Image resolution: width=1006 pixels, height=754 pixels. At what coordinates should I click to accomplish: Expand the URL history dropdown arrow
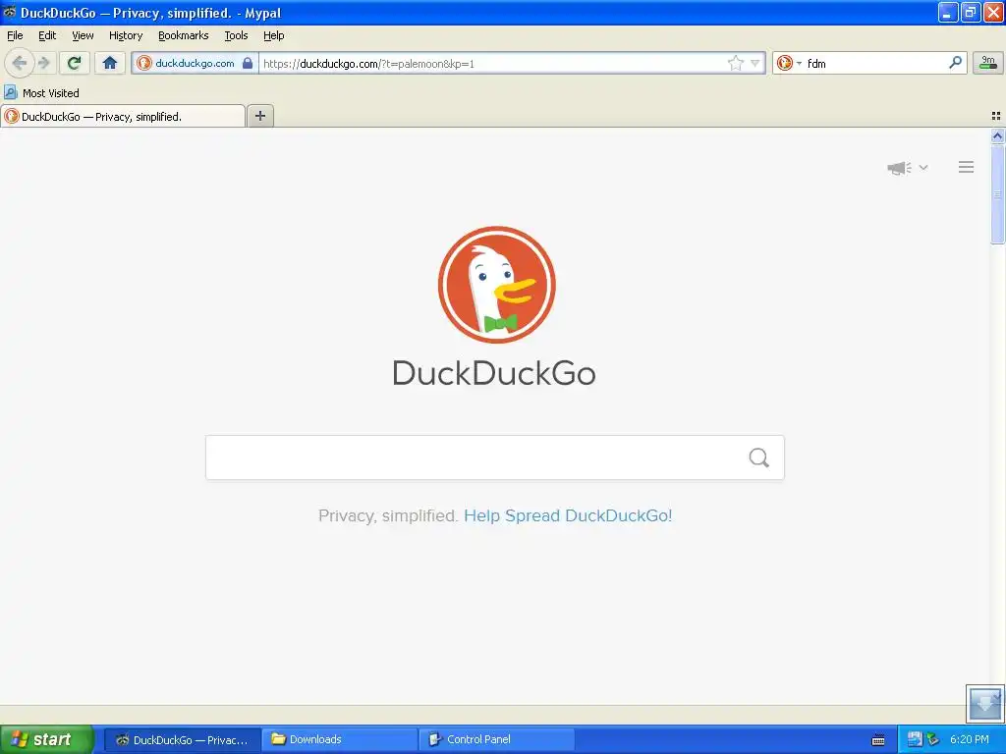[x=755, y=63]
